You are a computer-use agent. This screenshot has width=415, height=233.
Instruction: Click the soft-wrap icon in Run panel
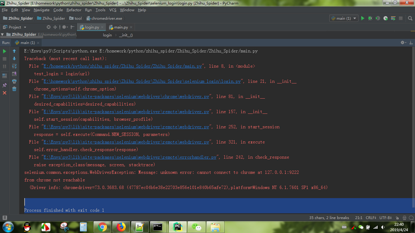tap(14, 66)
